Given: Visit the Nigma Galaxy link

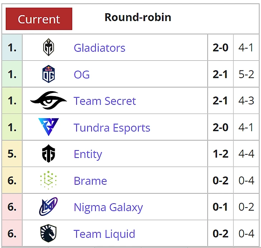Looking at the screenshot, I should [x=108, y=207].
